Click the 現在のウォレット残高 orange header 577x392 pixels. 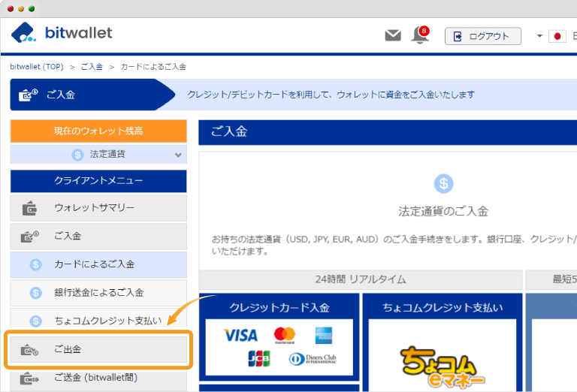pos(98,131)
